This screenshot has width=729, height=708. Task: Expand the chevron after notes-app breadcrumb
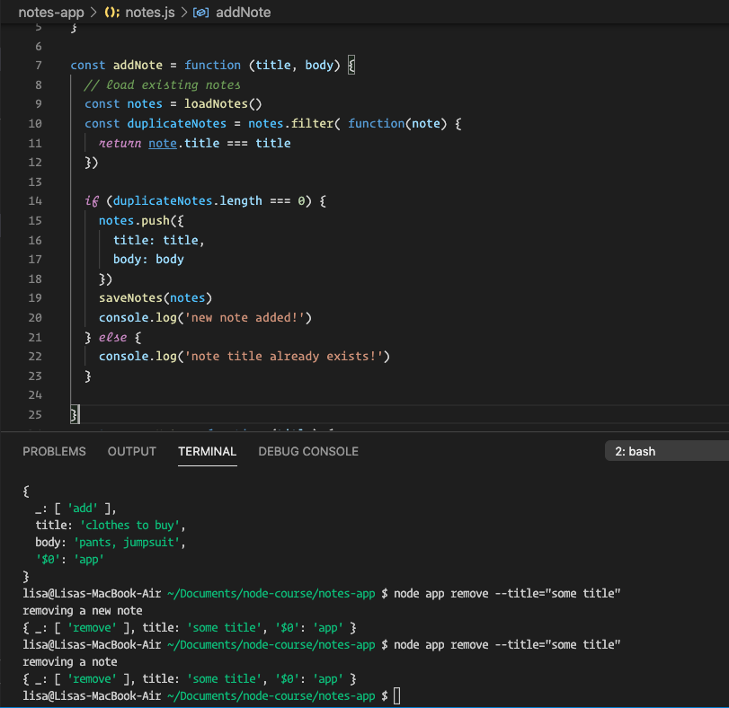(93, 12)
